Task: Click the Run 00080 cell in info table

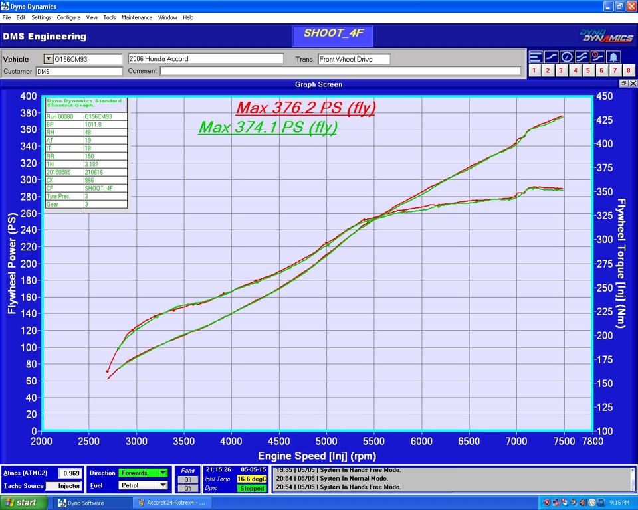Action: point(64,116)
